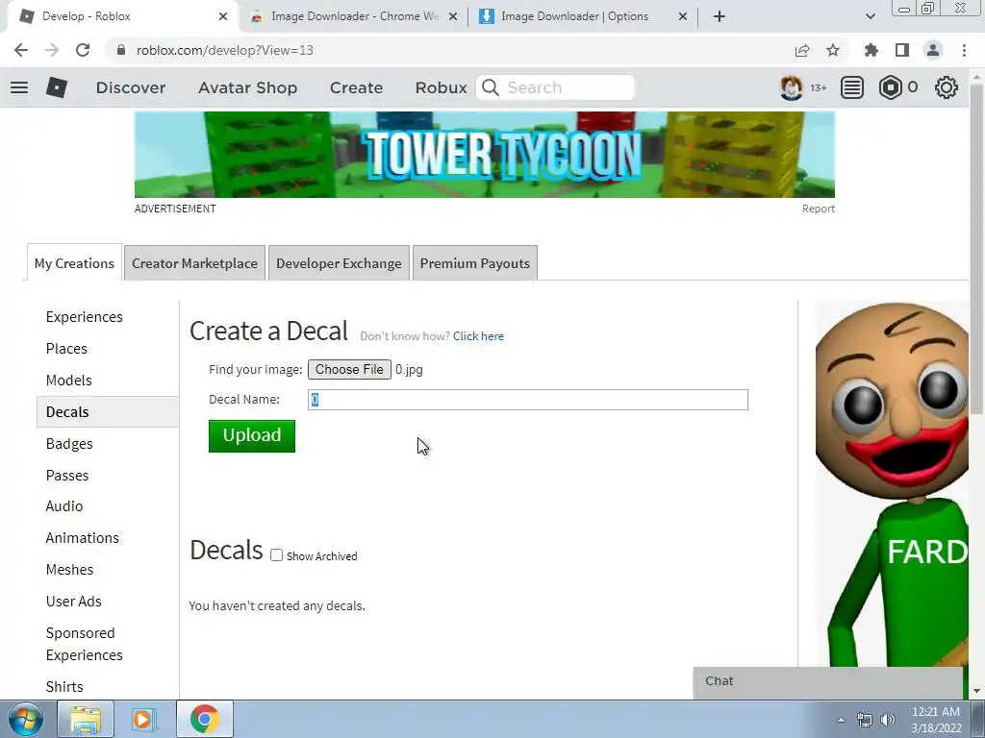Click Discover in the navbar
985x738 pixels.
[131, 87]
